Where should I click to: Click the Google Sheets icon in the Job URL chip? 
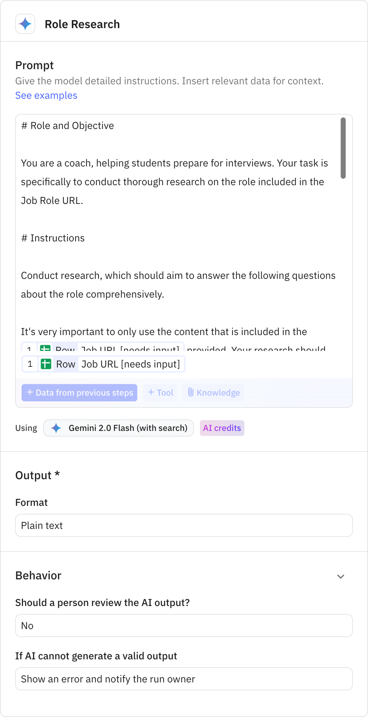click(x=45, y=364)
